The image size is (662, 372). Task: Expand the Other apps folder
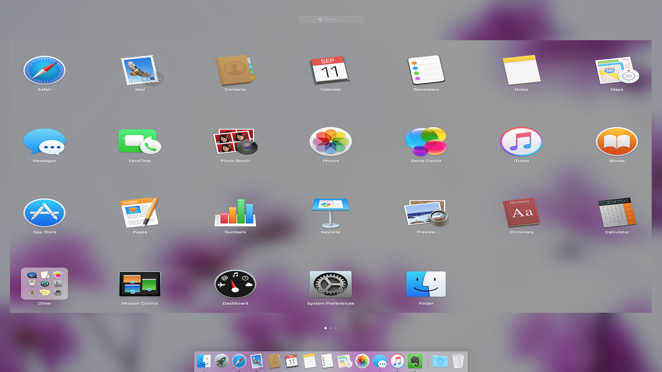tap(44, 284)
